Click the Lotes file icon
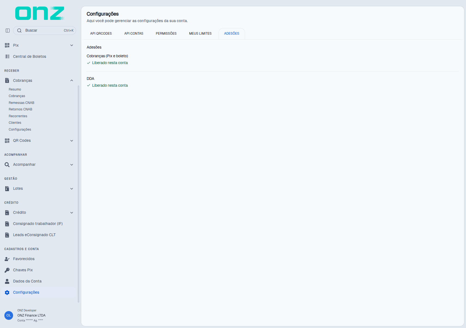The image size is (466, 328). pos(7,189)
